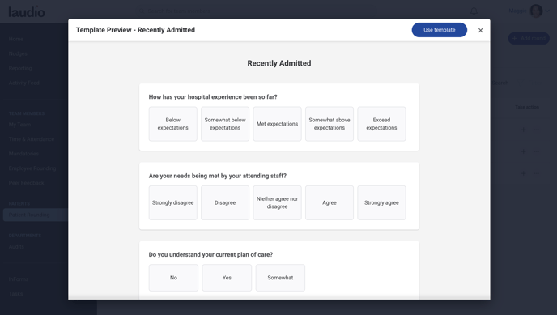557x315 pixels.
Task: Choose Disagree option for attending staff
Action: tap(225, 202)
